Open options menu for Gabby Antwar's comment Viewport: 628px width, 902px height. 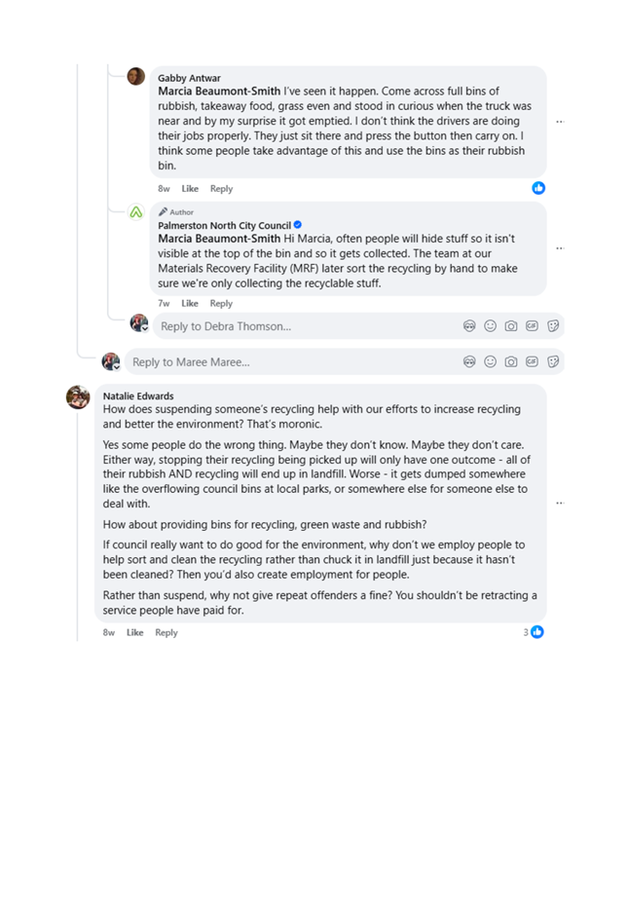(559, 123)
